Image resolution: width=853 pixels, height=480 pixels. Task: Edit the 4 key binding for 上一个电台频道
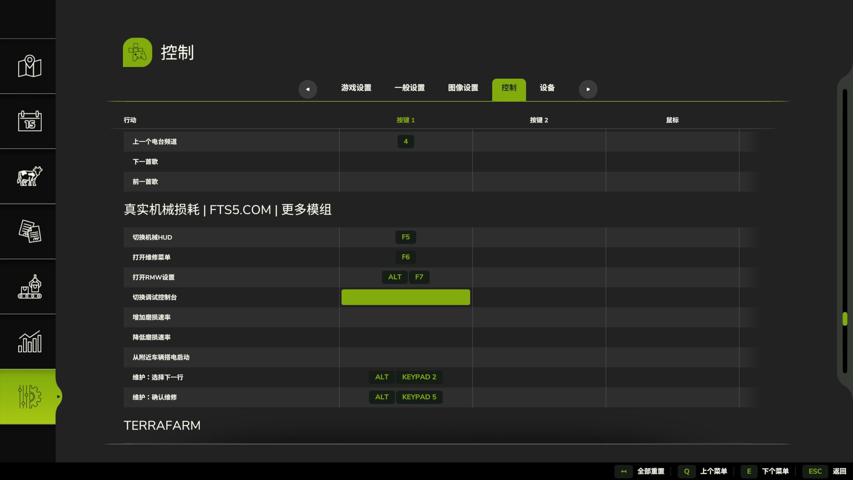point(406,141)
